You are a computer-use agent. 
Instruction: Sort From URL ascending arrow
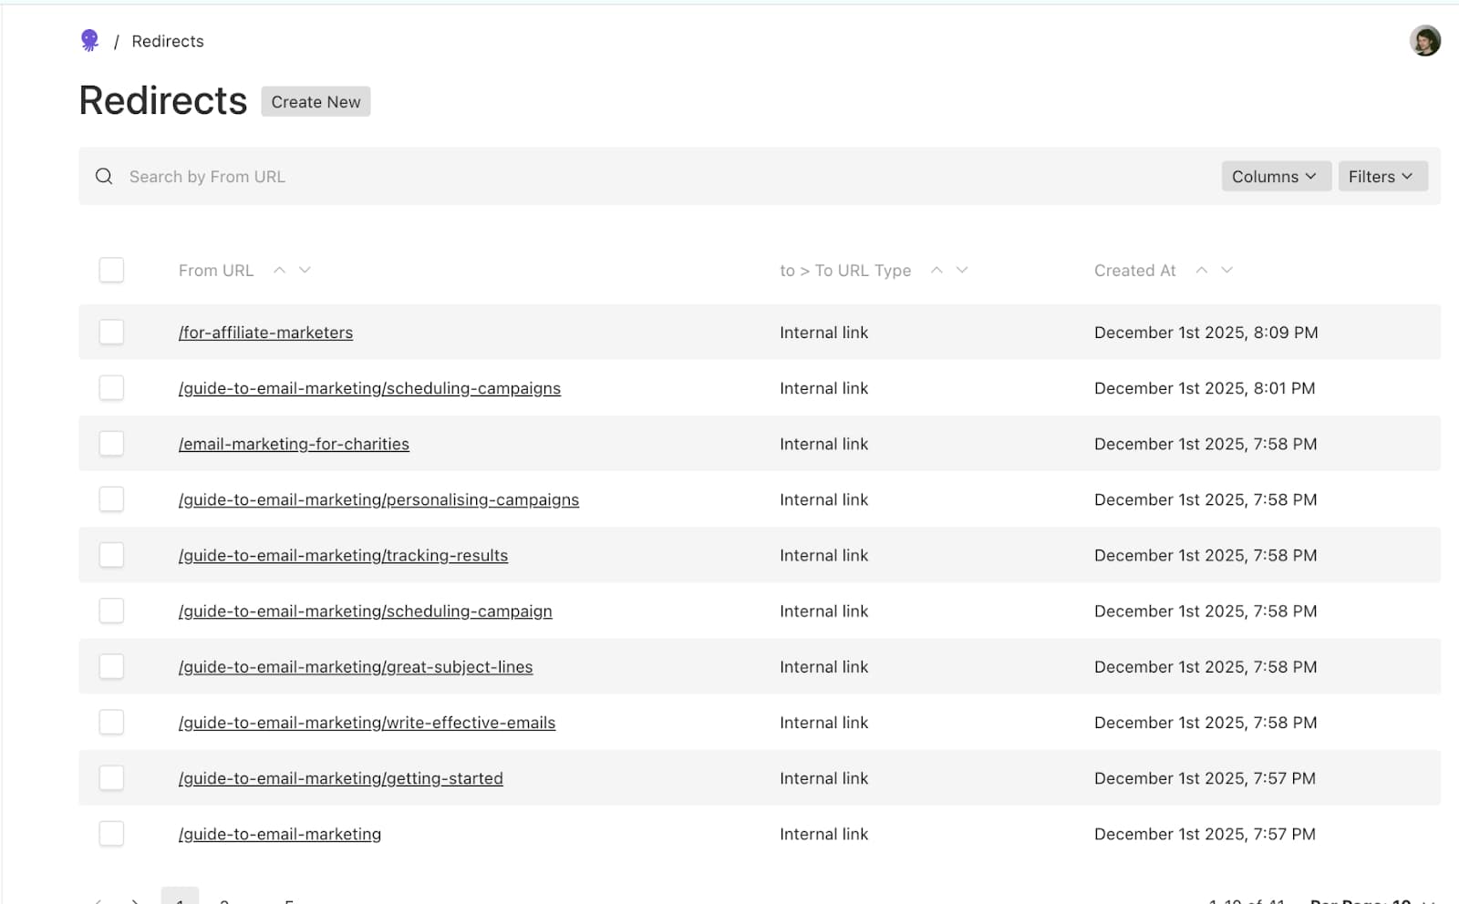coord(280,270)
